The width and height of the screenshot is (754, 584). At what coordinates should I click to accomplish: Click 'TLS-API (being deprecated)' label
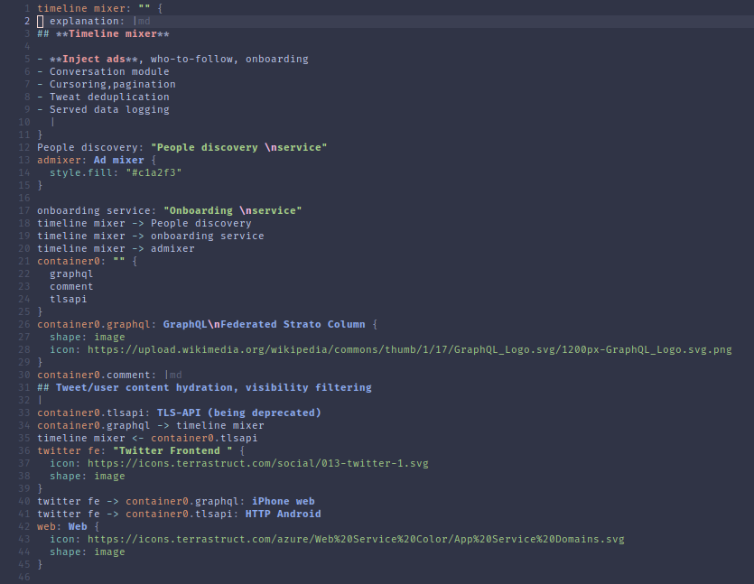point(239,413)
